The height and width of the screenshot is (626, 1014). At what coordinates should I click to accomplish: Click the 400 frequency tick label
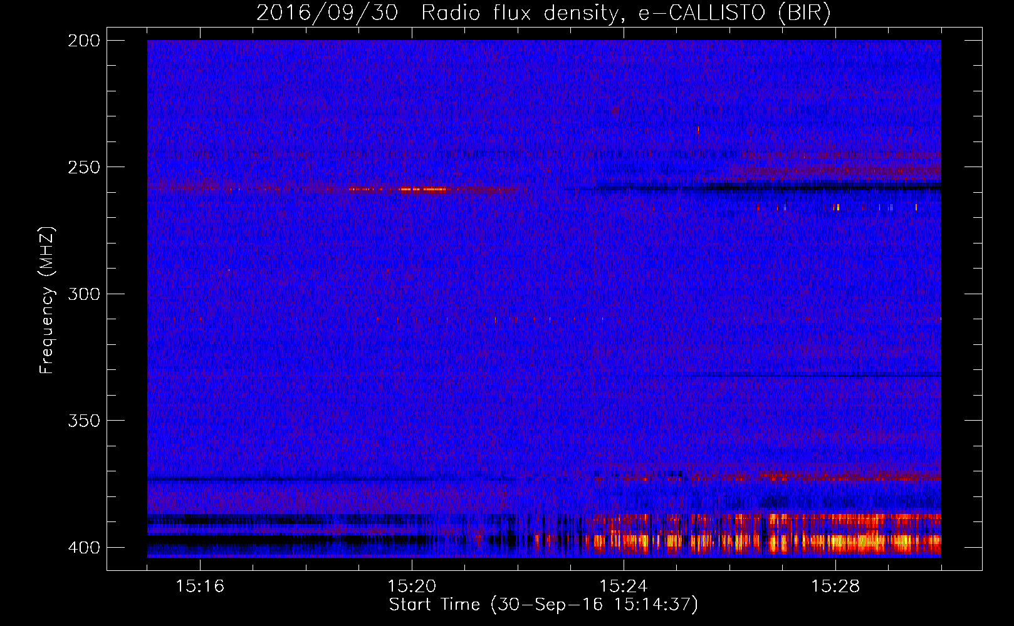(84, 547)
